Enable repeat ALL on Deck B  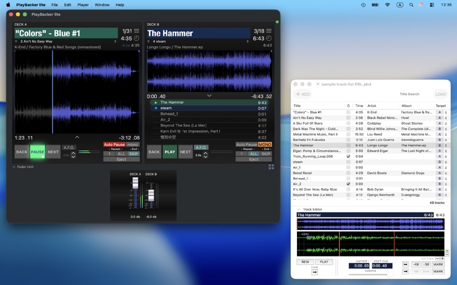pyautogui.click(x=254, y=154)
